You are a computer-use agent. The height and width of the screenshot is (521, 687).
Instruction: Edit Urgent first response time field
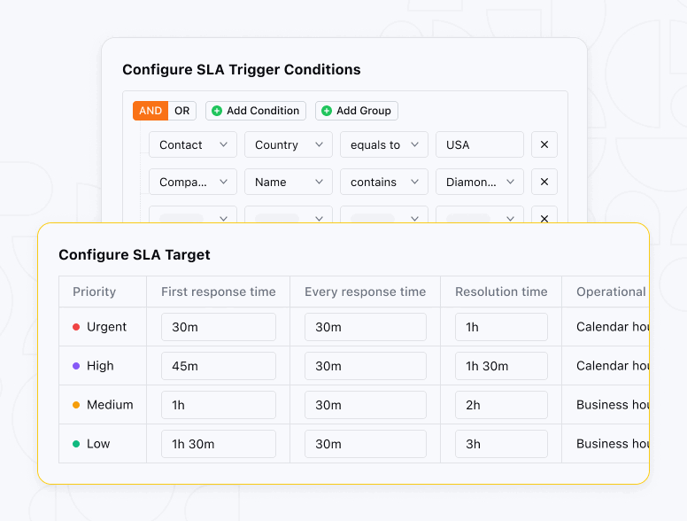coord(218,327)
